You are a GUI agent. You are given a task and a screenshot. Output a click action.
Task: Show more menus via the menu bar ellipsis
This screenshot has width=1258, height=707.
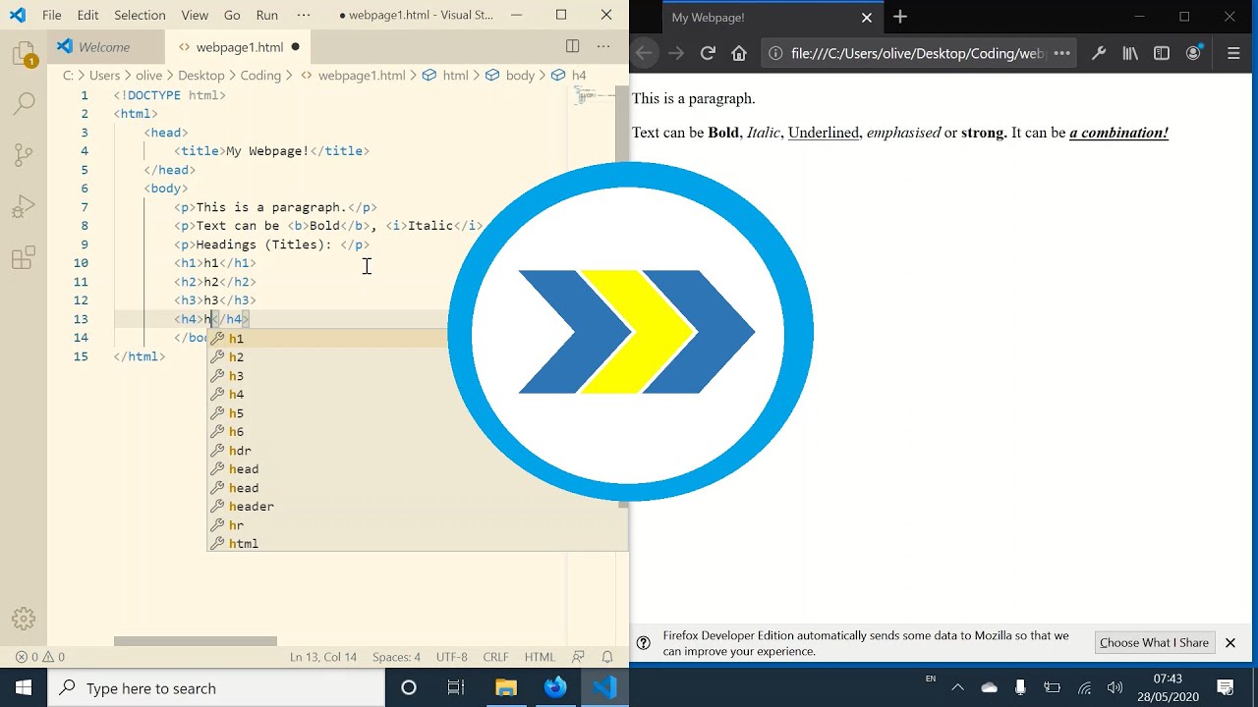tap(304, 15)
